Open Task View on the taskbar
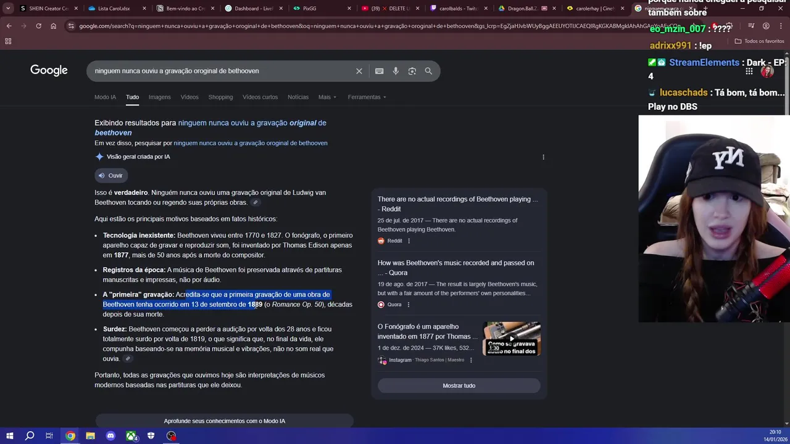Viewport: 790px width, 444px height. 49,436
